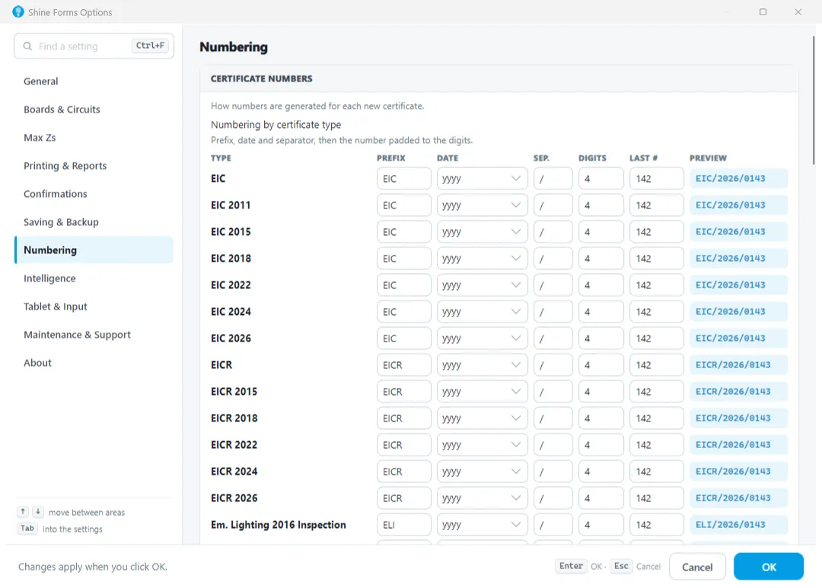The height and width of the screenshot is (588, 822).
Task: Open date dropdown for EIC 2018
Action: pyautogui.click(x=482, y=259)
